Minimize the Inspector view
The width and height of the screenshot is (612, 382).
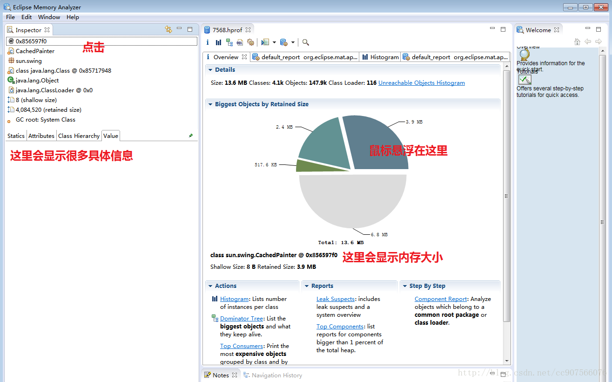[179, 29]
